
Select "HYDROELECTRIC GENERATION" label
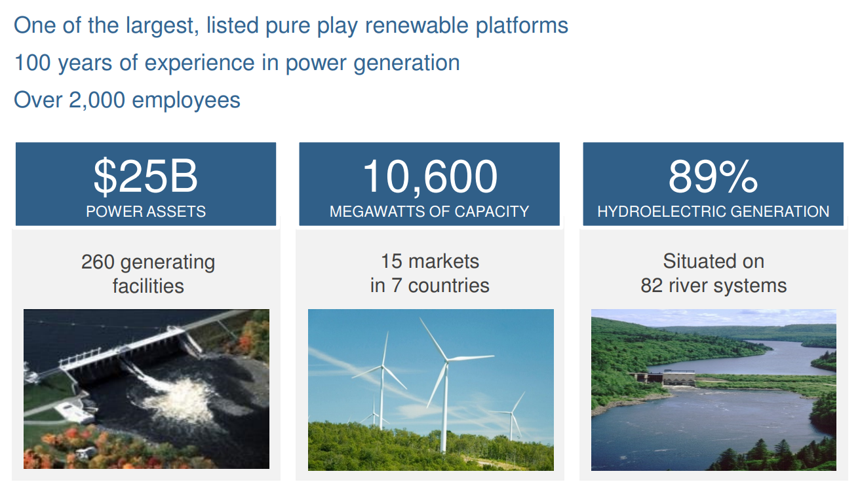(x=713, y=212)
